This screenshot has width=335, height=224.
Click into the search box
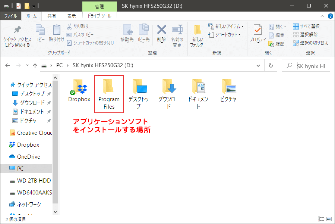point(306,66)
